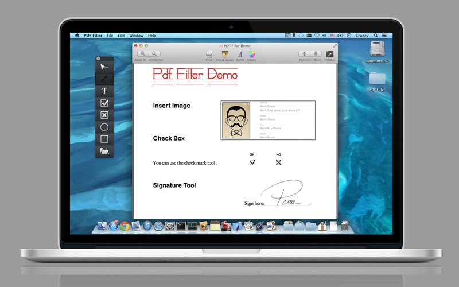Screen dimensions: 459x287
Task: Print the document using the Print icon
Action: point(209,54)
